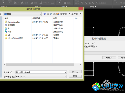Click the 保存(S) save button
The height and width of the screenshot is (93, 125).
75,72
